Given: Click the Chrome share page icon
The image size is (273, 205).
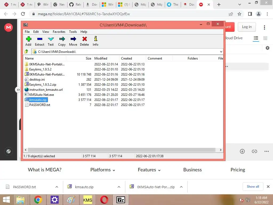Looking at the screenshot, I should click(231, 14).
